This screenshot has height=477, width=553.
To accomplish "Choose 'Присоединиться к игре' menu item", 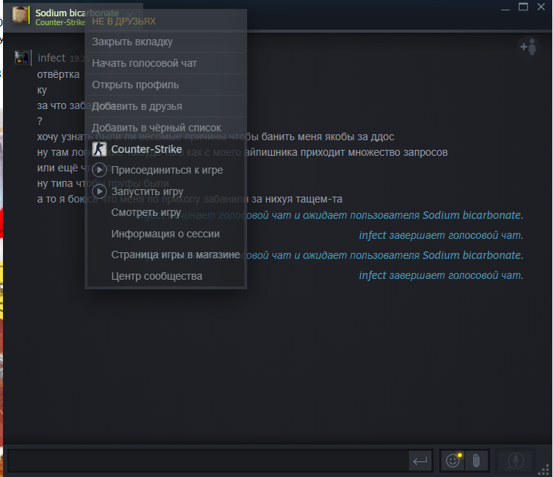I will [166, 171].
